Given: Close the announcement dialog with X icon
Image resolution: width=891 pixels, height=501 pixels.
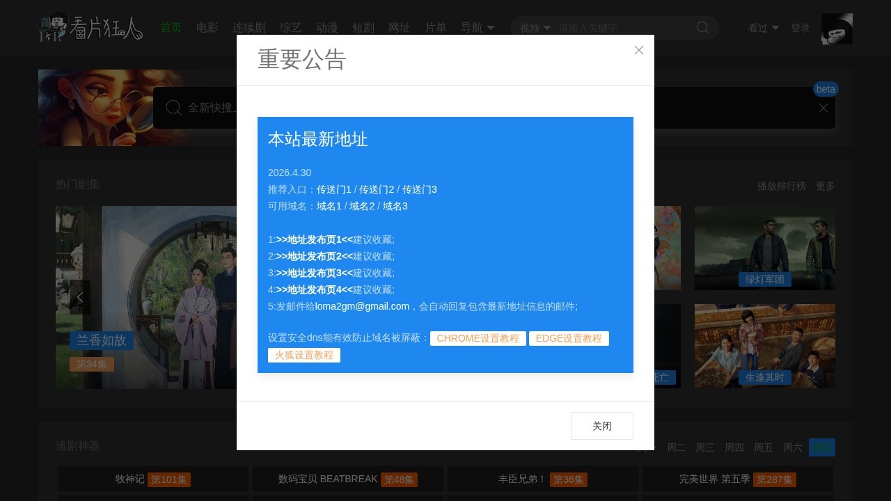Looking at the screenshot, I should coord(639,50).
